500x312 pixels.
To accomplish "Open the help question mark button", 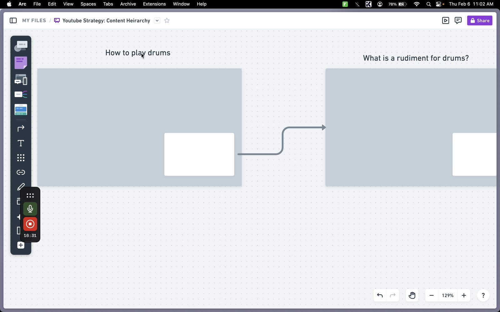I will click(483, 295).
